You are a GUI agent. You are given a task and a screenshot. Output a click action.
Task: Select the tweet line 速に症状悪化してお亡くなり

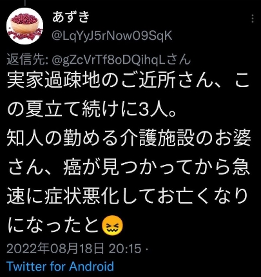(x=128, y=196)
